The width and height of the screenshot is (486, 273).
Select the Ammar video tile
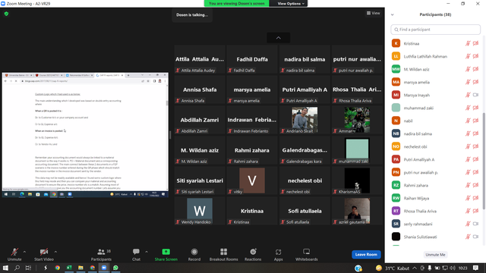click(x=357, y=120)
